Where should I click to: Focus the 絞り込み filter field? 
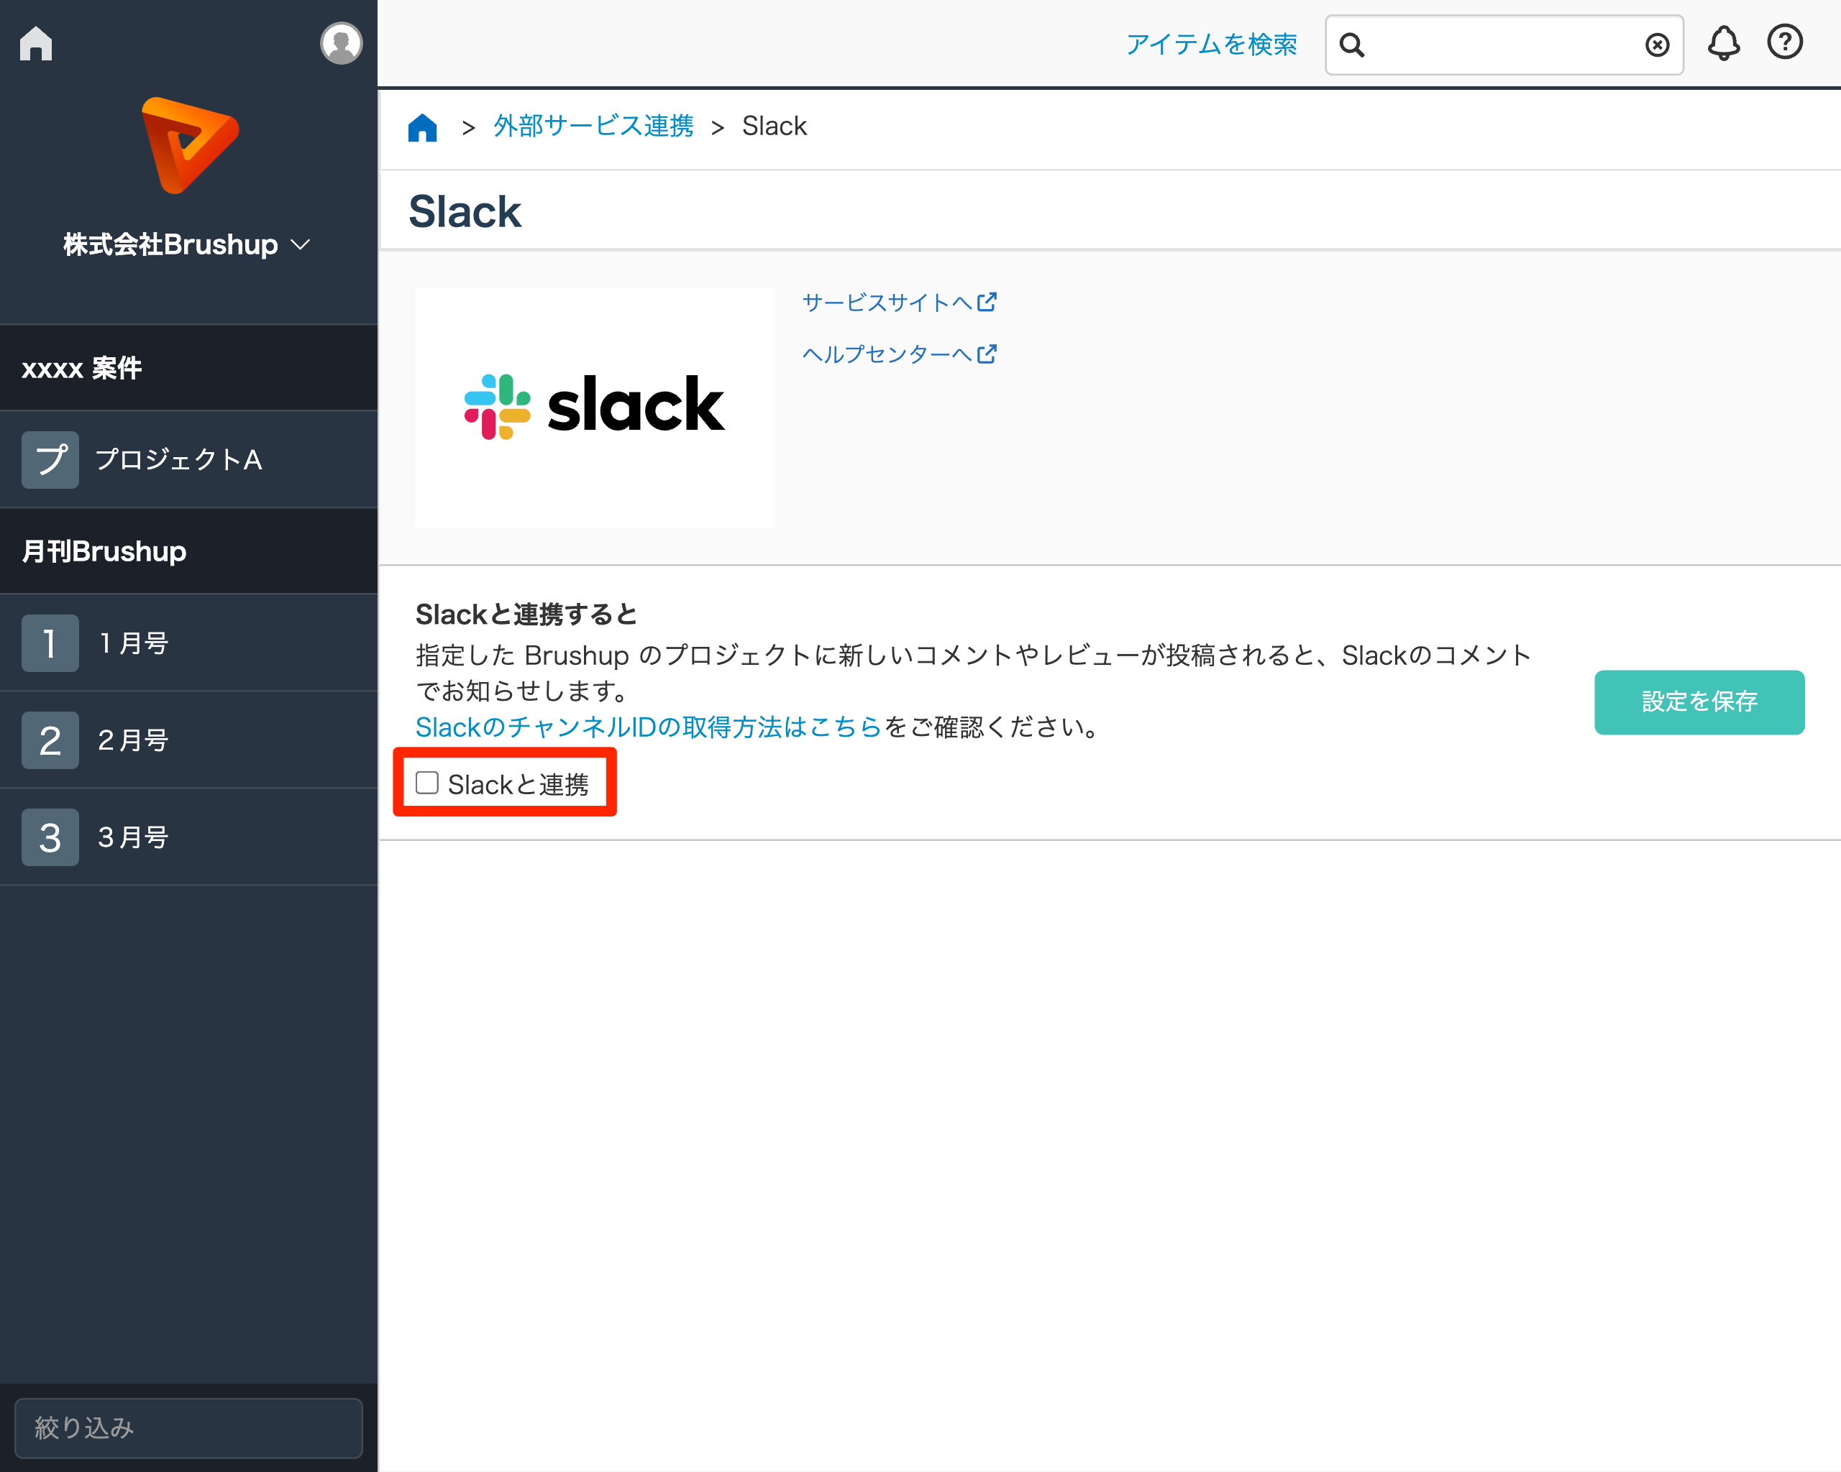point(188,1427)
